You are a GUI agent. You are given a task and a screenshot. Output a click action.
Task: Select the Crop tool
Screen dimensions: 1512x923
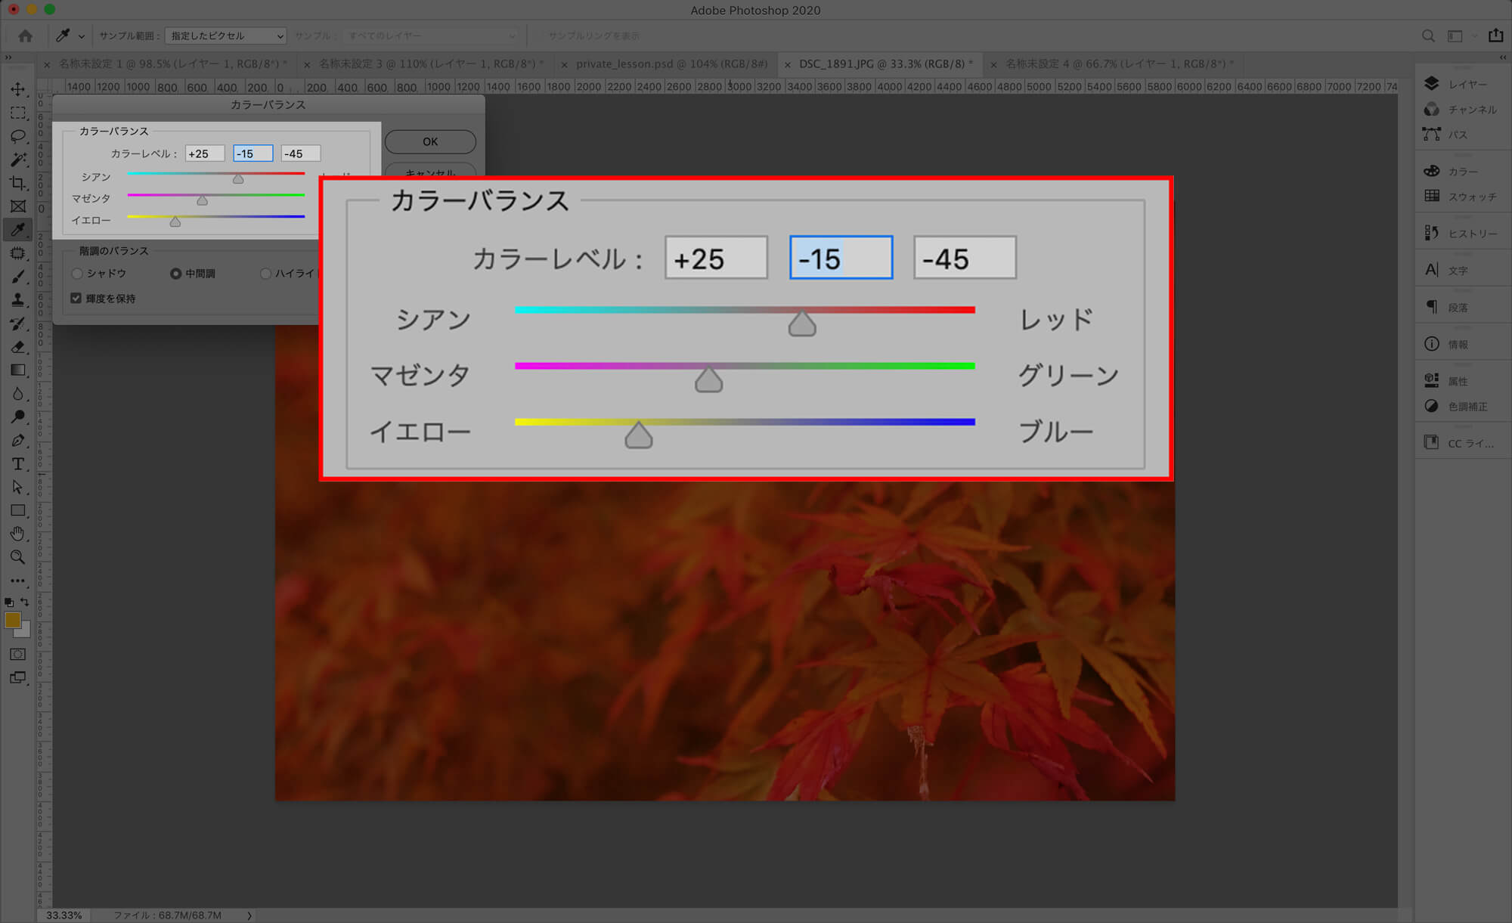[17, 183]
